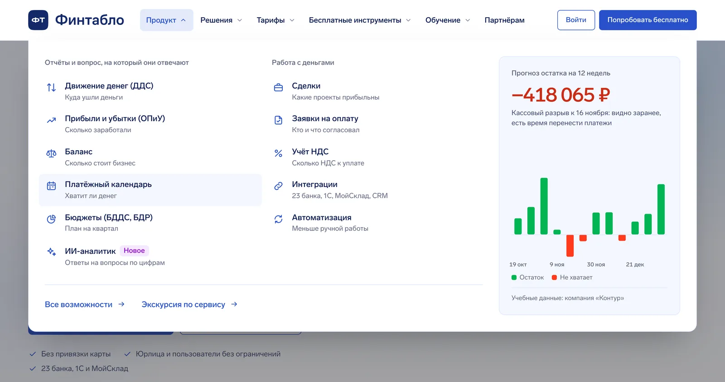Click the −418 065 ₽ forecast amount
The image size is (725, 382).
561,95
